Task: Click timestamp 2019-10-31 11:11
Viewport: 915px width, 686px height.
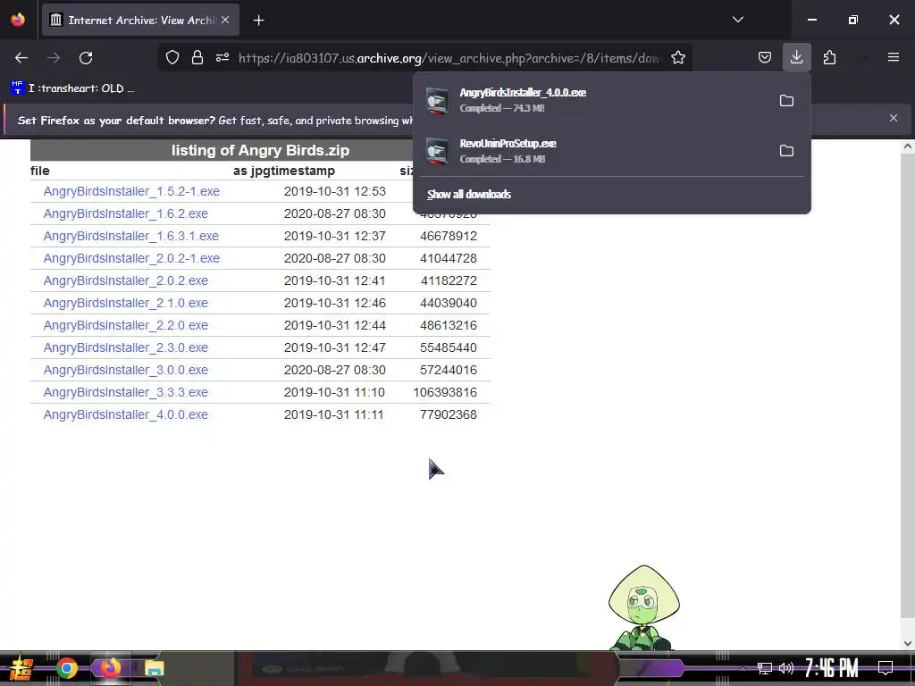Action: click(x=334, y=414)
